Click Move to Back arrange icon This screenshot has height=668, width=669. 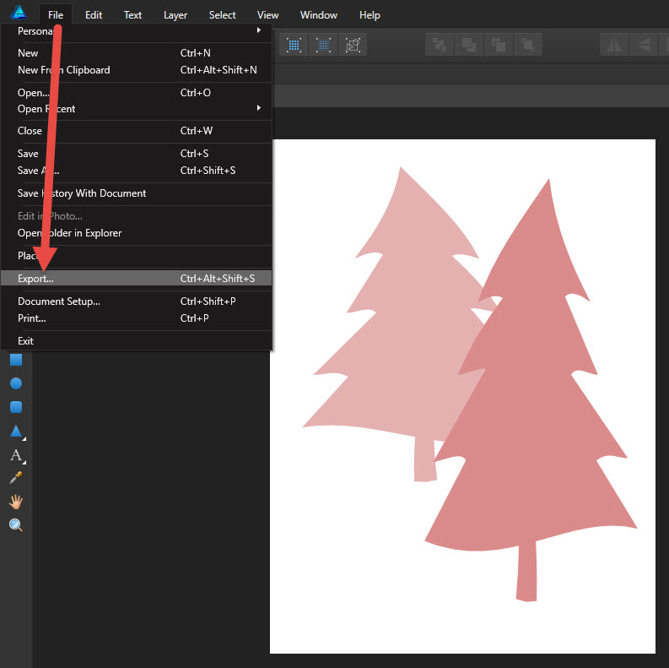(x=440, y=45)
